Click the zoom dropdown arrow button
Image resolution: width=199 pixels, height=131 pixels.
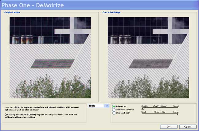[107, 106]
